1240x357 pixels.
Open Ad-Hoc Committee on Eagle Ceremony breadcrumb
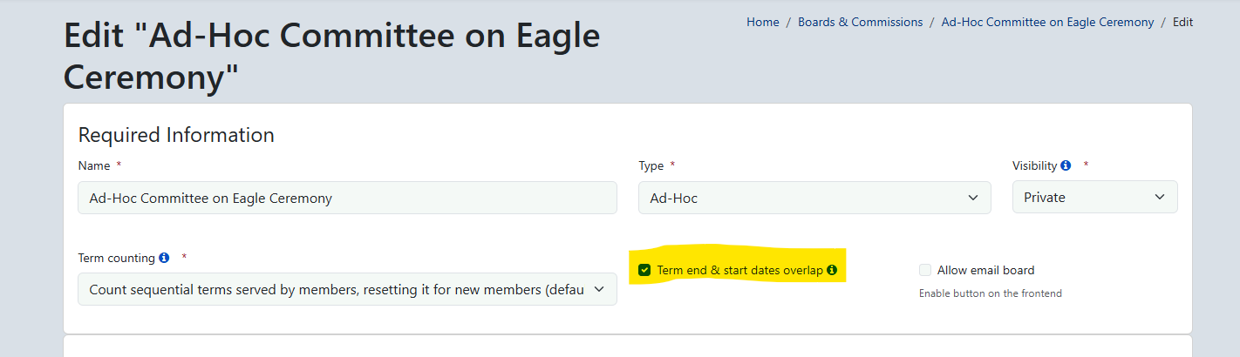tap(1047, 22)
